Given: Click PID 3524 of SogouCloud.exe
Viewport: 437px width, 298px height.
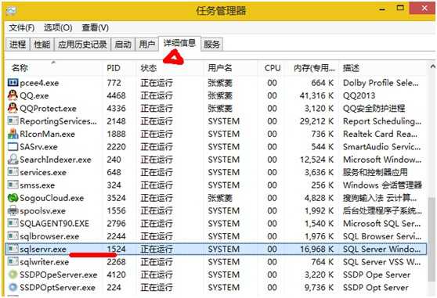Looking at the screenshot, I should (x=116, y=198).
